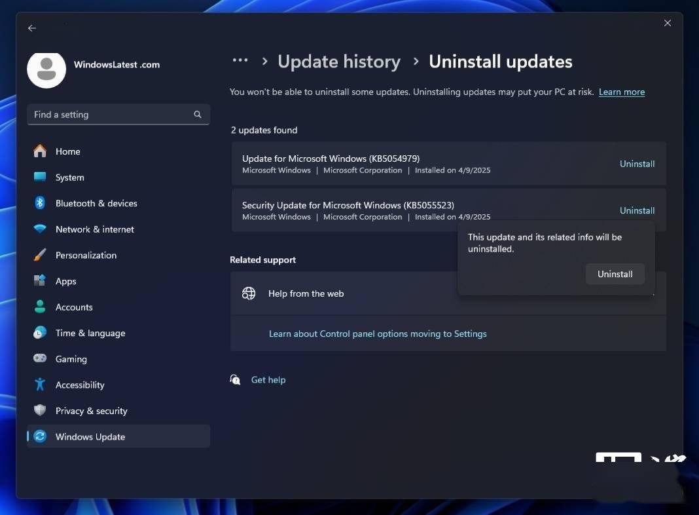
Task: Click the WindowsLatest .com account name
Action: pyautogui.click(x=116, y=65)
